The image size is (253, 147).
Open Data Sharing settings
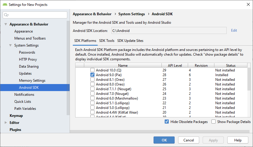(x=29, y=66)
